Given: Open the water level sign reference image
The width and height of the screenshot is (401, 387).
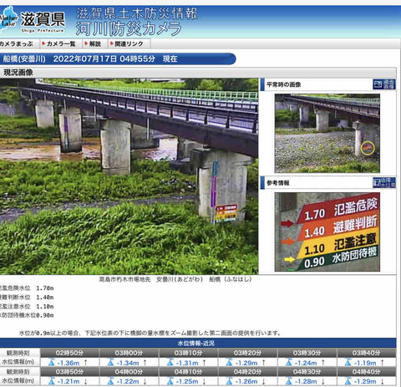Looking at the screenshot, I should click(327, 232).
